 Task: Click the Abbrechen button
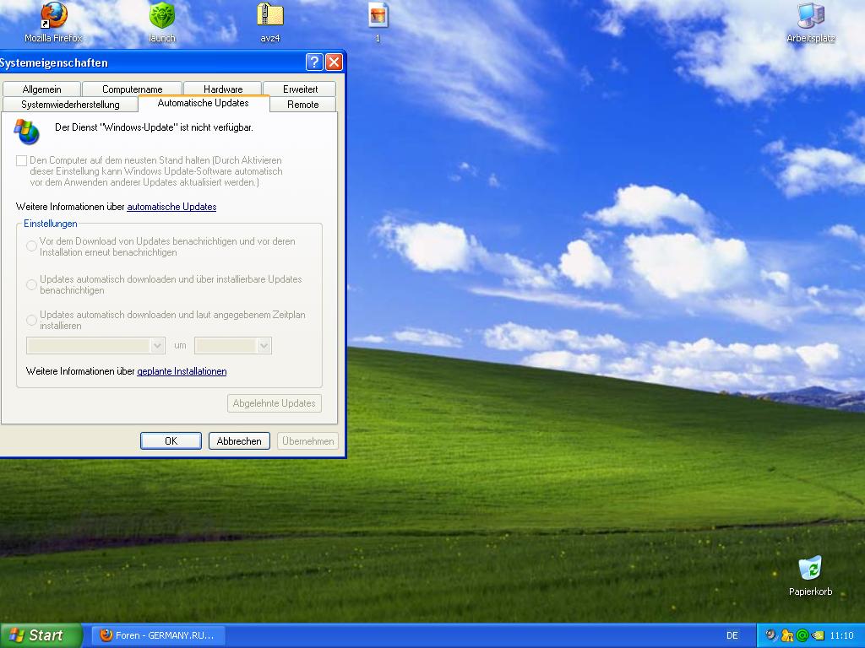(x=239, y=440)
